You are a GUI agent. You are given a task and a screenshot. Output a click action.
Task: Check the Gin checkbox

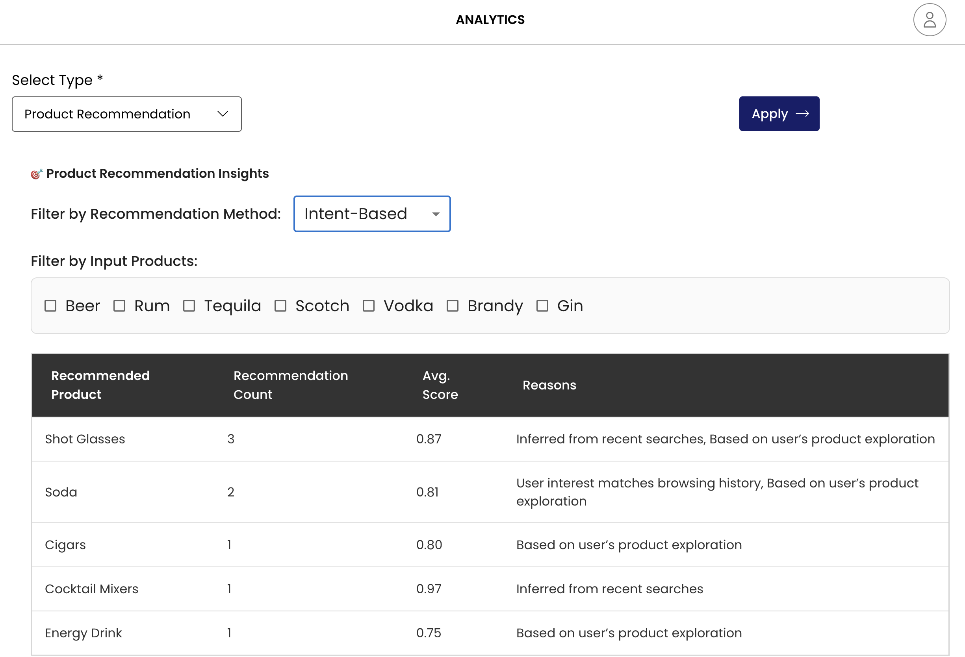point(542,306)
